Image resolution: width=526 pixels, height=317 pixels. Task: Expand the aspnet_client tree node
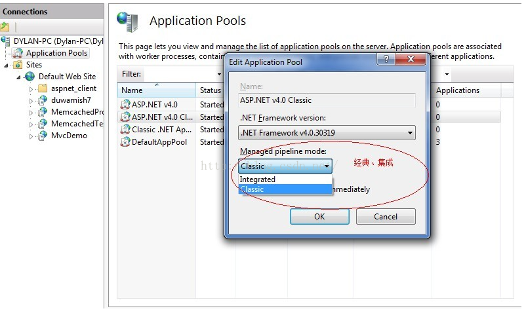pyautogui.click(x=31, y=89)
